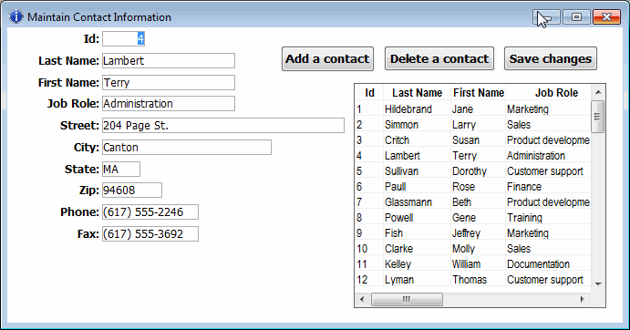630x330 pixels.
Task: Select the Hildebrand row in contacts table
Action: point(473,108)
